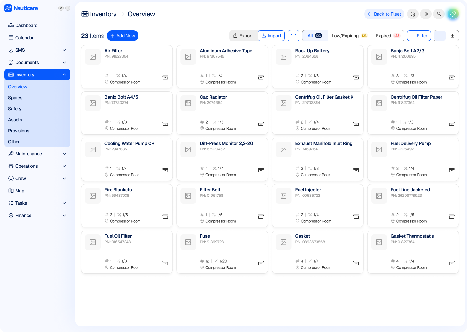
Task: Open Air Filter image thumbnail
Action: point(93,57)
